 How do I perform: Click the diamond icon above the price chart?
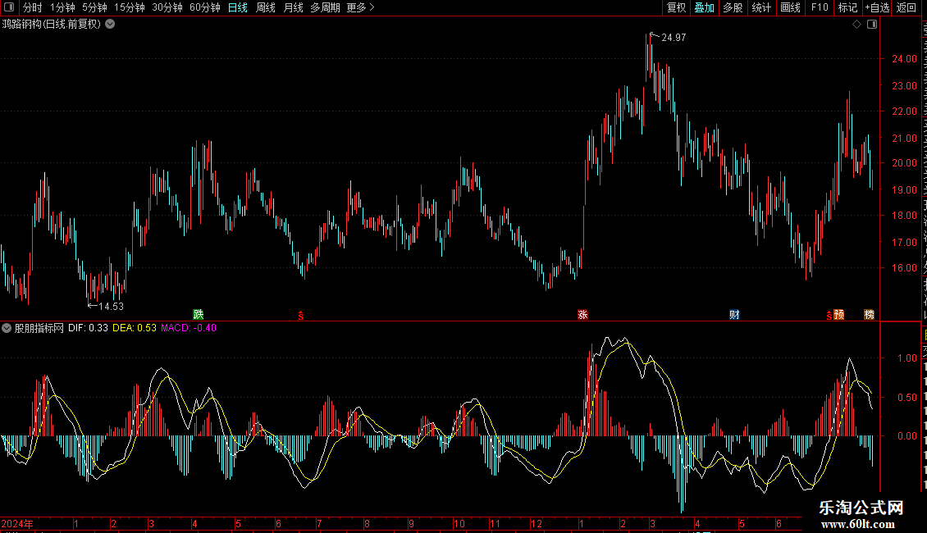coord(856,25)
